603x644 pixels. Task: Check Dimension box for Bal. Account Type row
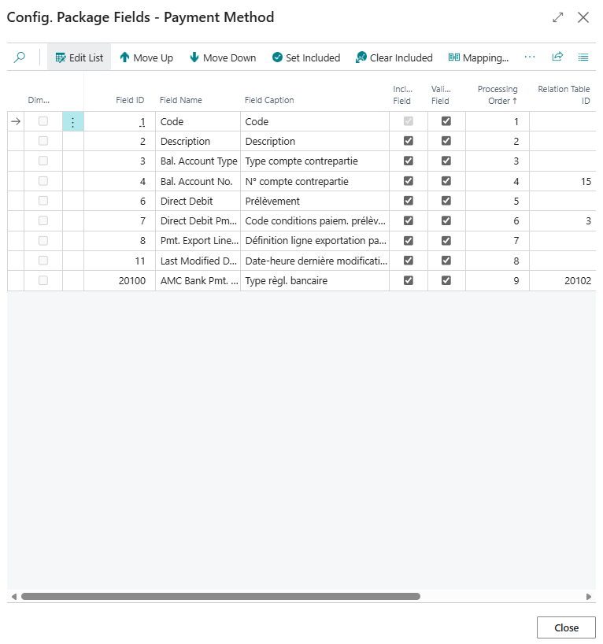pos(43,161)
